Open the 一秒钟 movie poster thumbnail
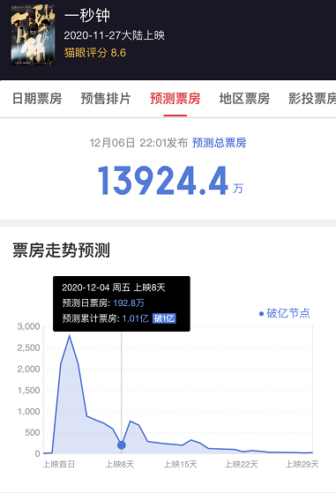The height and width of the screenshot is (493, 336). tap(33, 34)
